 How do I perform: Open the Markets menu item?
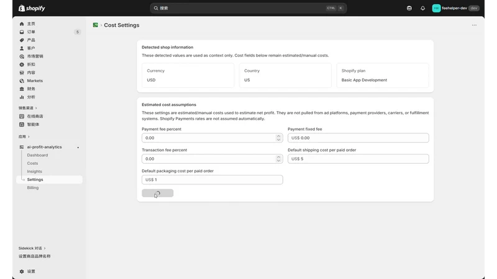click(35, 81)
